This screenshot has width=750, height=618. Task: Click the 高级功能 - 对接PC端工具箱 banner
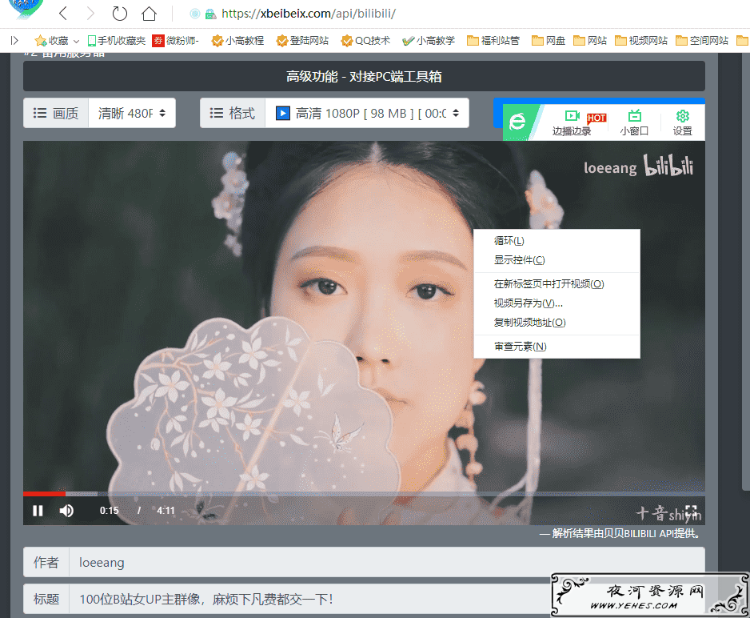(x=364, y=76)
